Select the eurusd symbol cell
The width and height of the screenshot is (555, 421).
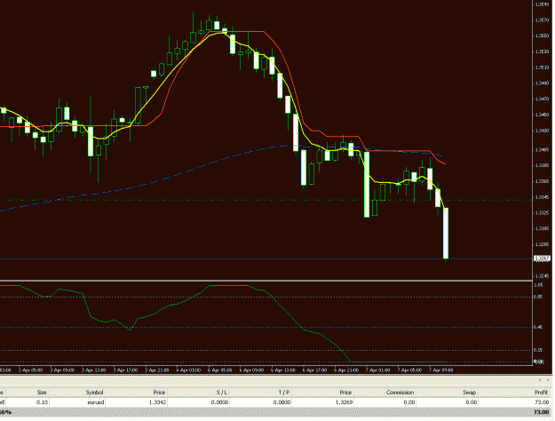point(96,402)
